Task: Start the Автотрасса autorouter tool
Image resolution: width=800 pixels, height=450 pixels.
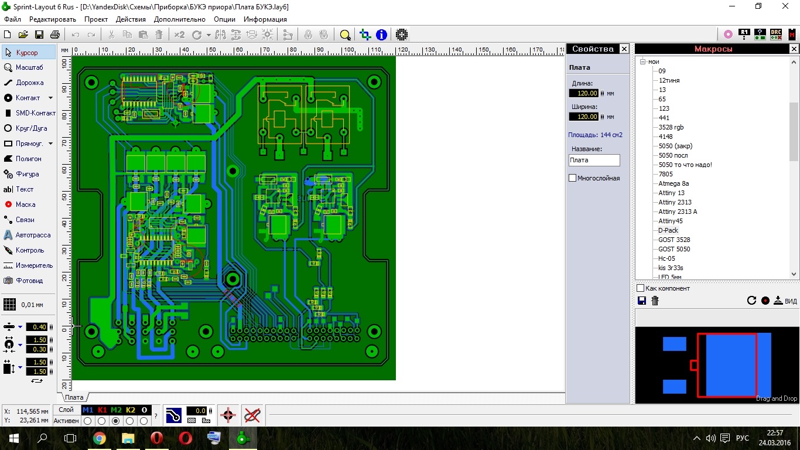Action: click(x=30, y=234)
